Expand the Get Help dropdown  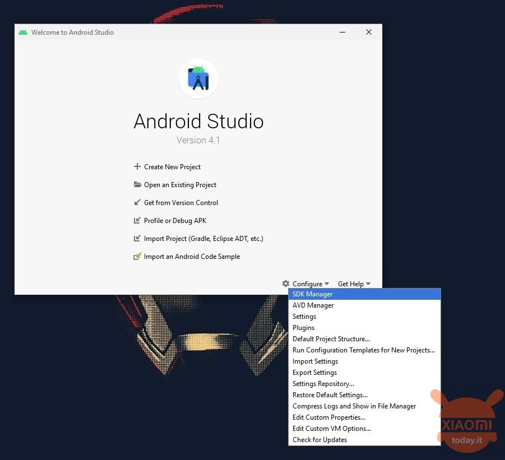coord(354,284)
